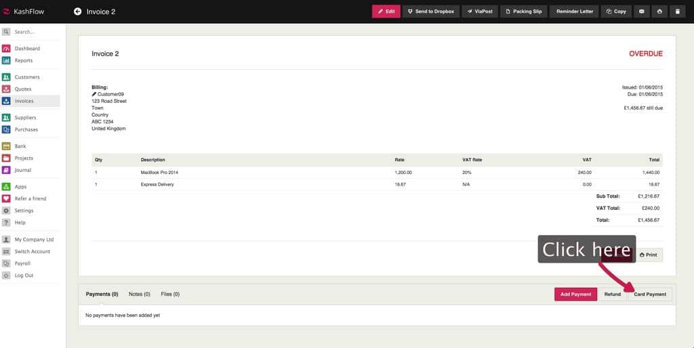
Task: Click the red Edit button
Action: click(386, 12)
